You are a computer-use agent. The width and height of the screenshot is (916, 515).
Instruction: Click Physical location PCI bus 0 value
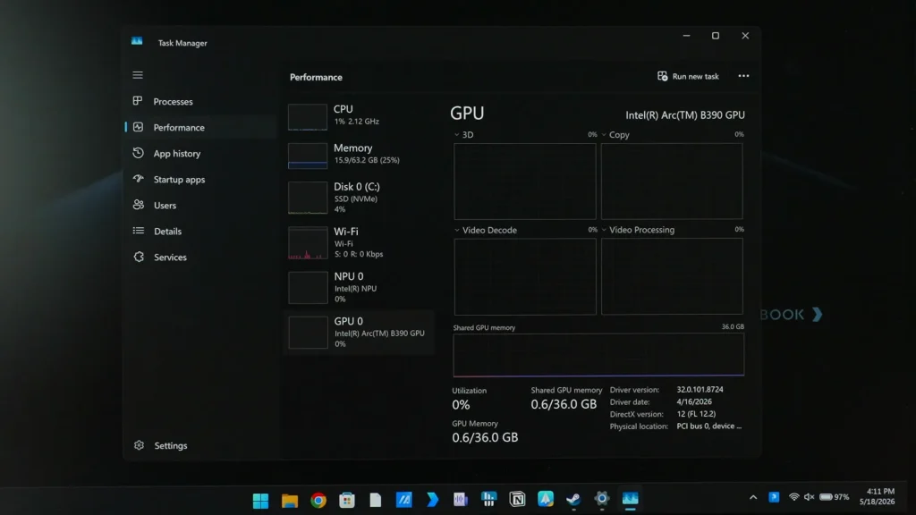709,426
